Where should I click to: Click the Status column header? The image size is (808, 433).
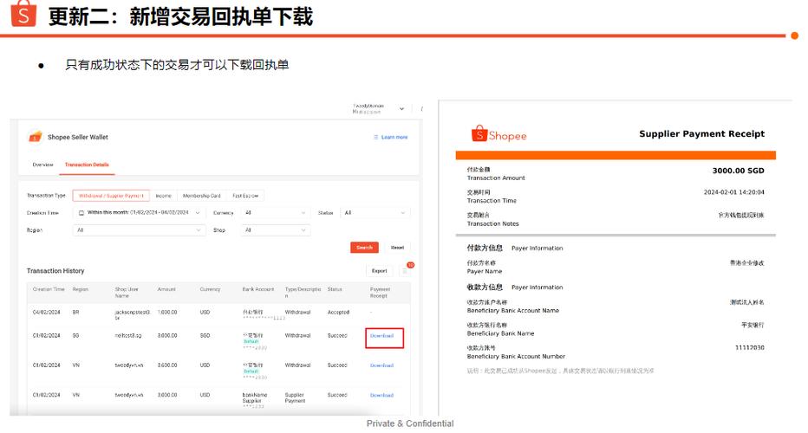335,289
